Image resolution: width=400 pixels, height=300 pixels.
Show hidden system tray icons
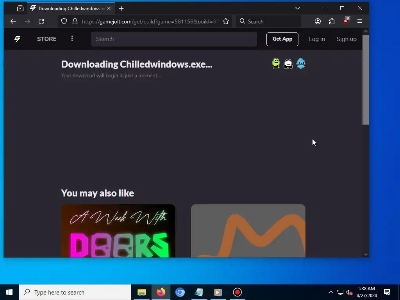(330, 292)
